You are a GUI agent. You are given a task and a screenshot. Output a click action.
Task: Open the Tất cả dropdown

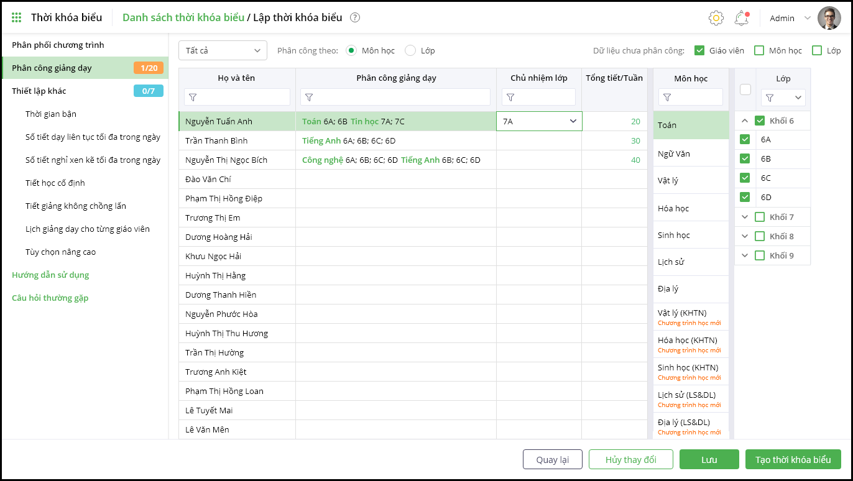tap(223, 50)
